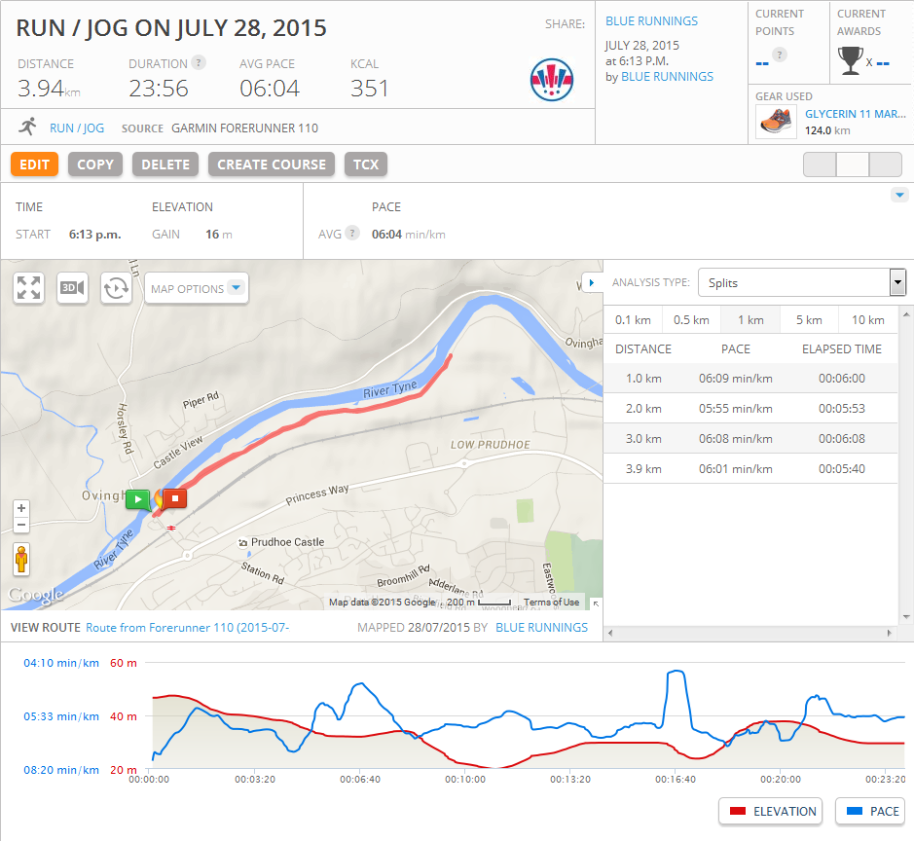Select the 5 km splits tab

(808, 320)
